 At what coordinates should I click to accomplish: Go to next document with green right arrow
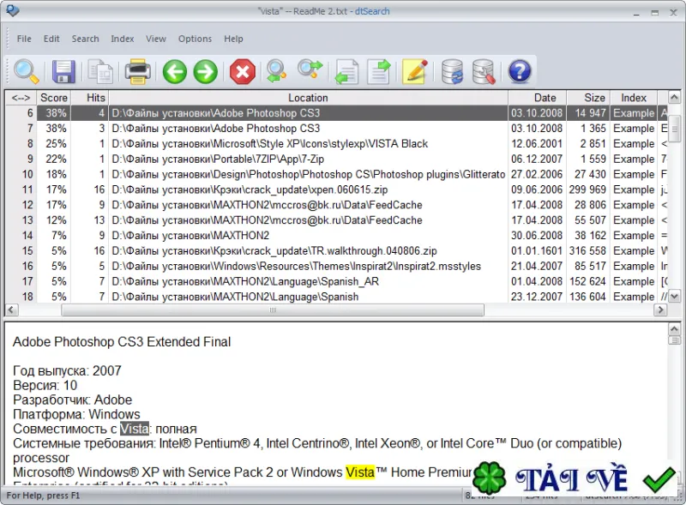coord(205,71)
